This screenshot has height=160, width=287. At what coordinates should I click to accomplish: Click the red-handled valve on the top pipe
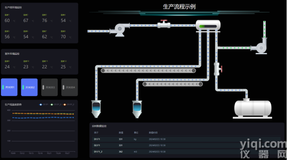click(164, 24)
